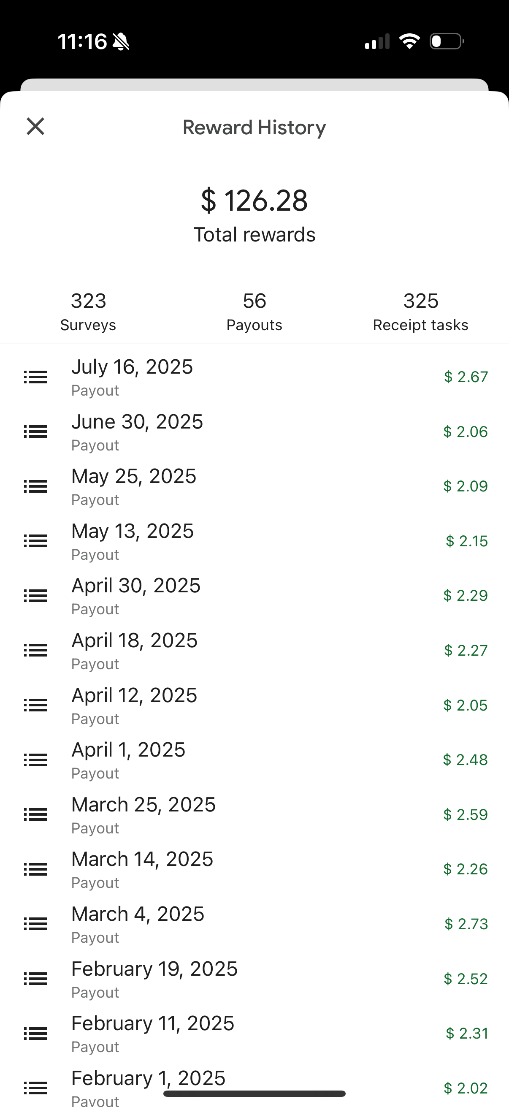Tap list icon beside April 30, 2025
The image size is (509, 1107).
click(x=35, y=596)
